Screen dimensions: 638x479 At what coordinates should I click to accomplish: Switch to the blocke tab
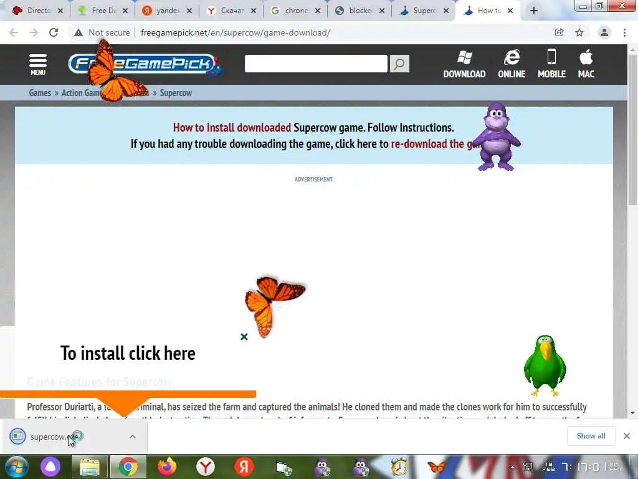click(x=360, y=11)
